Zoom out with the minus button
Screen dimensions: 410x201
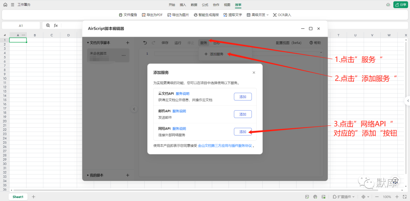pyautogui.click(x=377, y=197)
